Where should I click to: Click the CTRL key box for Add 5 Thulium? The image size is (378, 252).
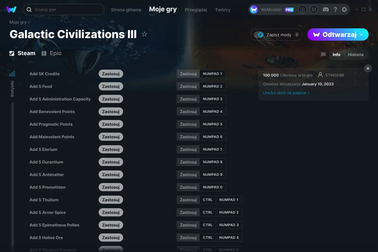point(208,200)
